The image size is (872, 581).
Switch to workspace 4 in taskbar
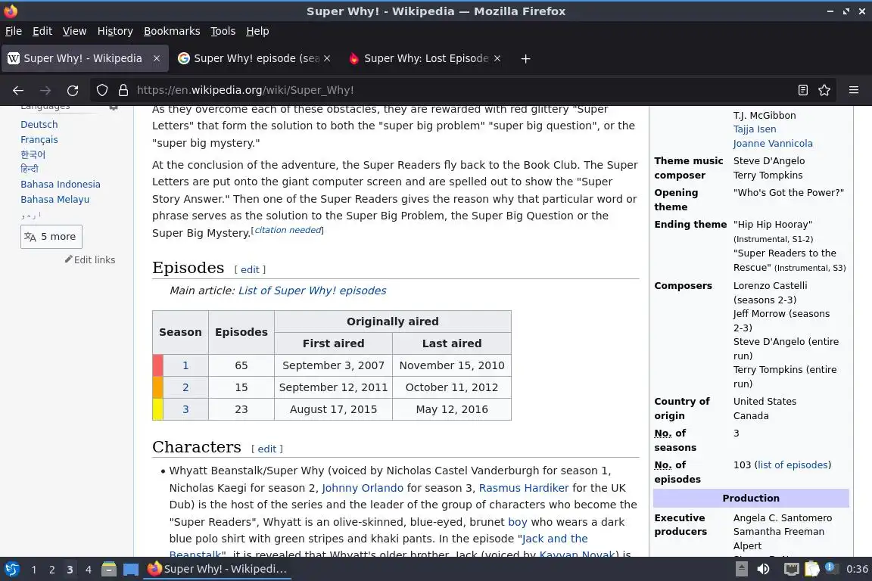[x=88, y=570]
